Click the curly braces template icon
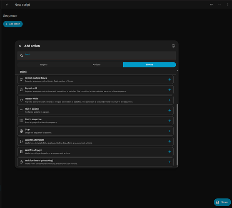This screenshot has width=232, height=208. pyautogui.click(x=21, y=141)
